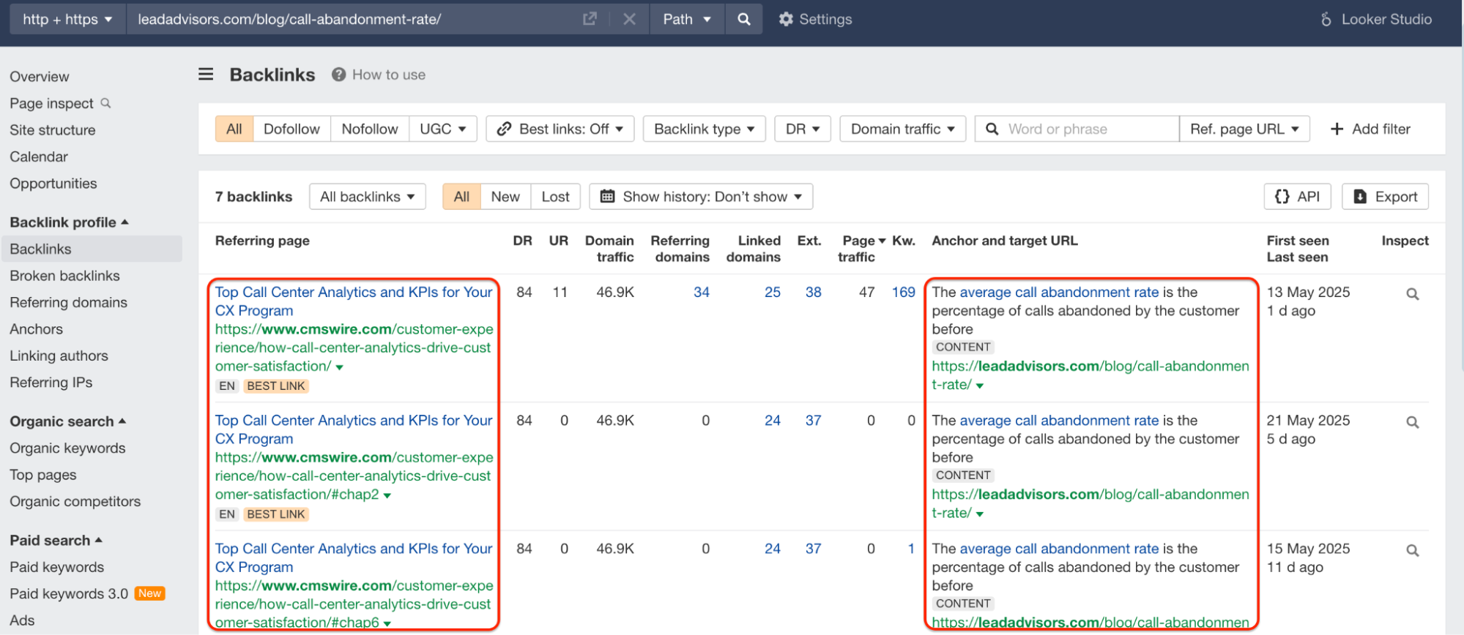Screen dimensions: 1464x635
Task: Click Add filter
Action: 1370,129
